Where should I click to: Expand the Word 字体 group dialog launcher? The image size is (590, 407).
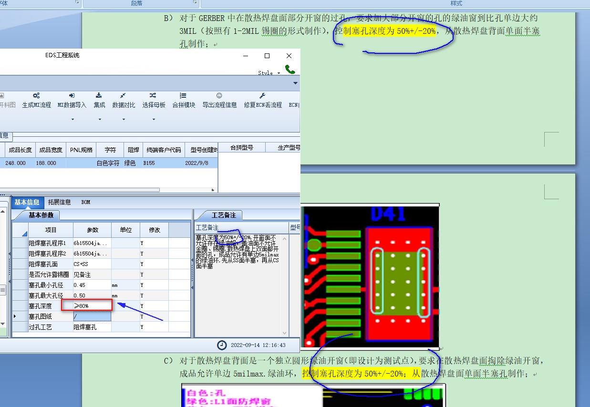pos(77,3)
